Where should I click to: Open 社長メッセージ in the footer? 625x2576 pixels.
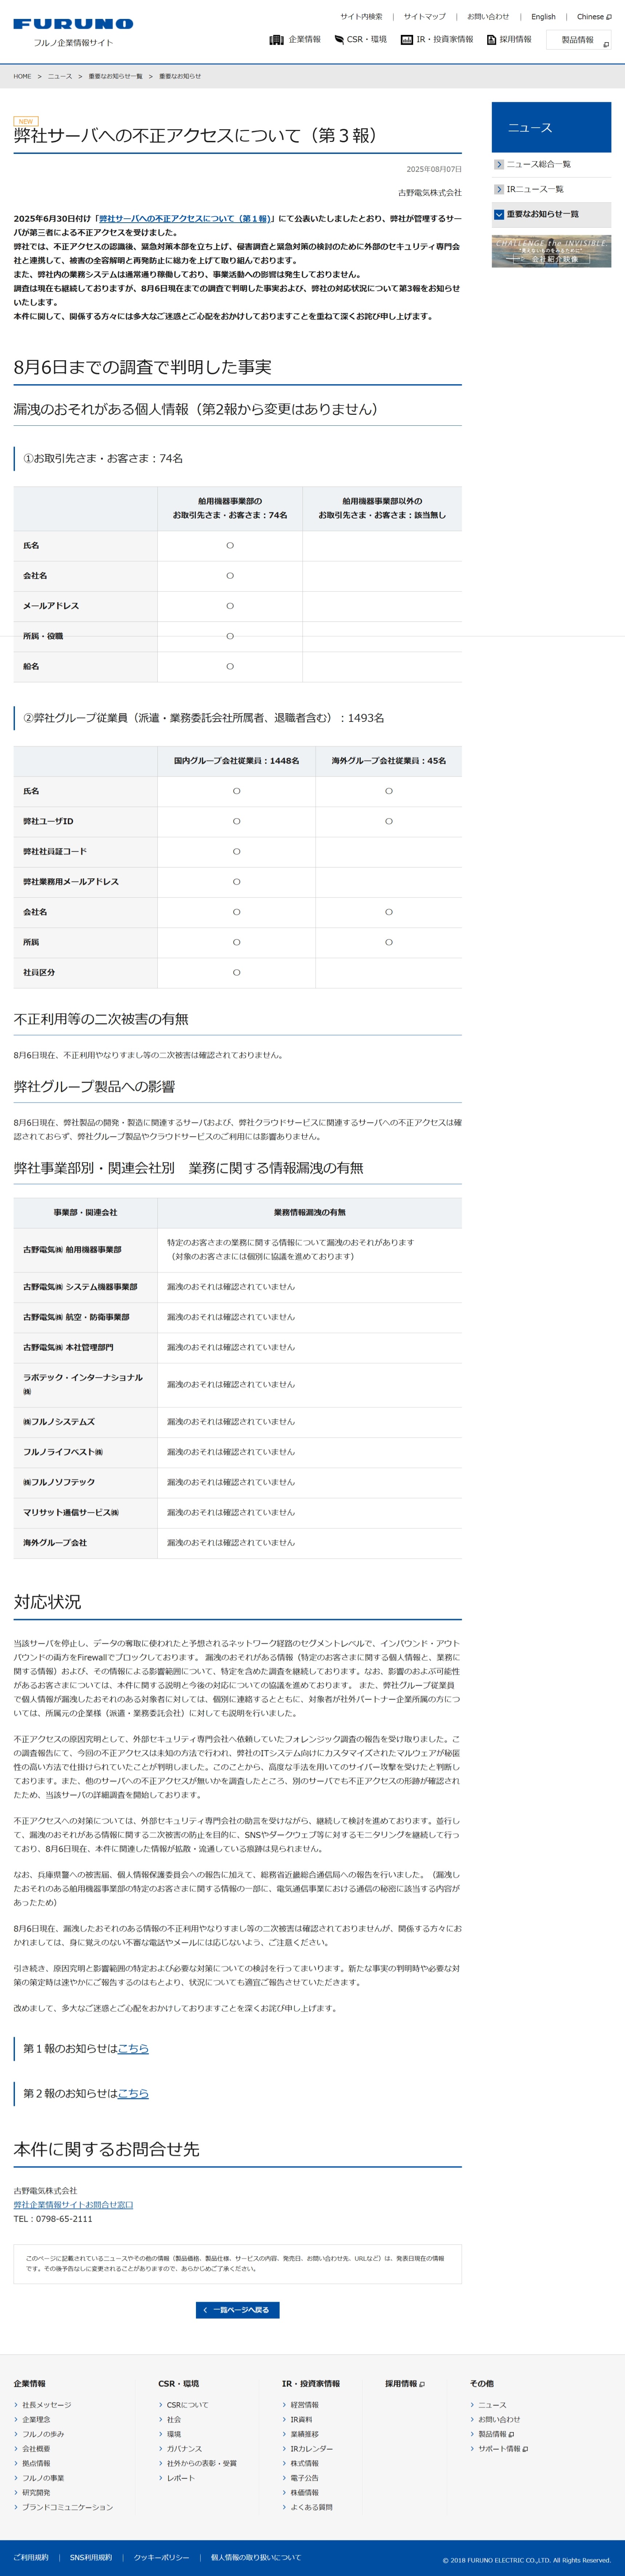[47, 2405]
